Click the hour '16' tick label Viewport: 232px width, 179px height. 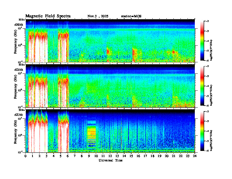pyautogui.click(x=138, y=156)
